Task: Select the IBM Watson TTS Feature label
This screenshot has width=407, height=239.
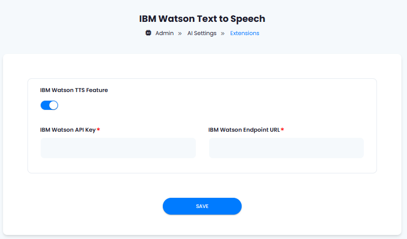Action: (x=74, y=90)
